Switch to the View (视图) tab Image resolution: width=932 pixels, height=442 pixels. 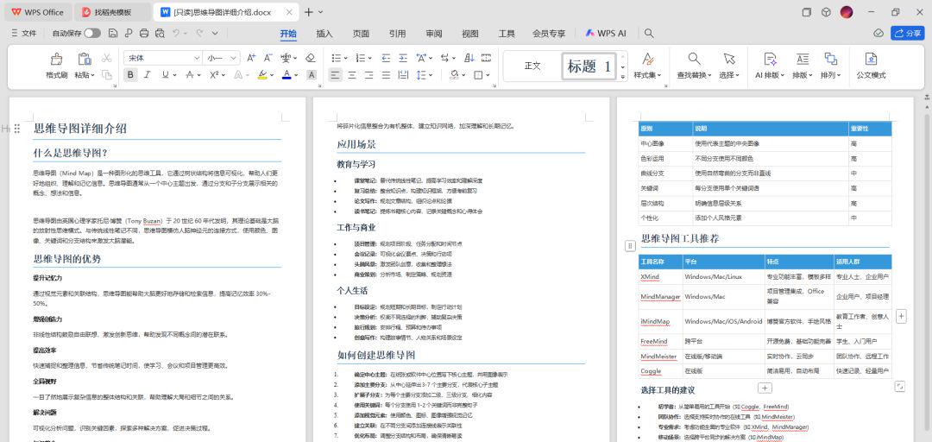(470, 34)
